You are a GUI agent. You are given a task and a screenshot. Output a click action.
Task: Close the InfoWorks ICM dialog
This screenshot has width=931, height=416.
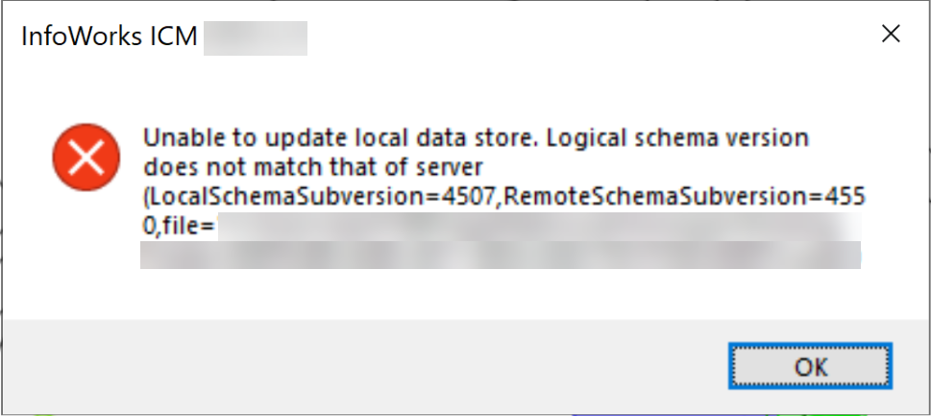(x=891, y=36)
